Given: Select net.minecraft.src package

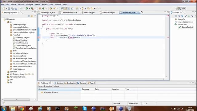Looking at the screenshot, I should tap(19, 56).
